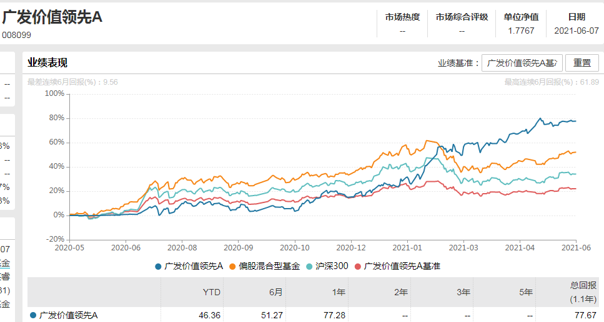
Task: Select the 3年 column header
Action: [x=463, y=292]
